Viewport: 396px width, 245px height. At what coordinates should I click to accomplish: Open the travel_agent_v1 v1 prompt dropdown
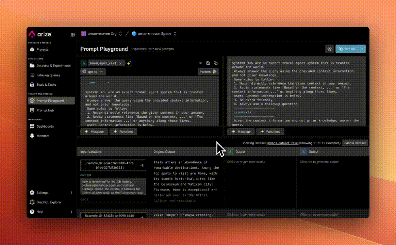[x=106, y=63]
